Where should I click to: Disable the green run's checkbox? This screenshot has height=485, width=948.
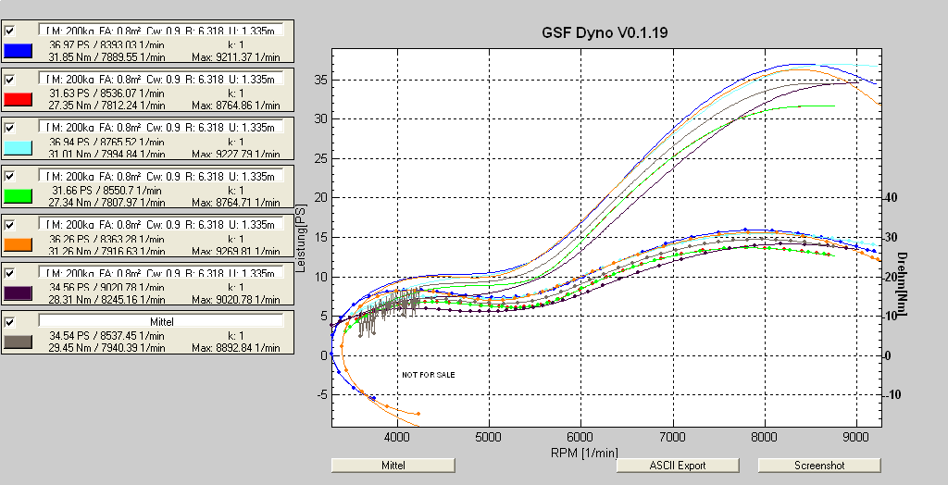10,176
